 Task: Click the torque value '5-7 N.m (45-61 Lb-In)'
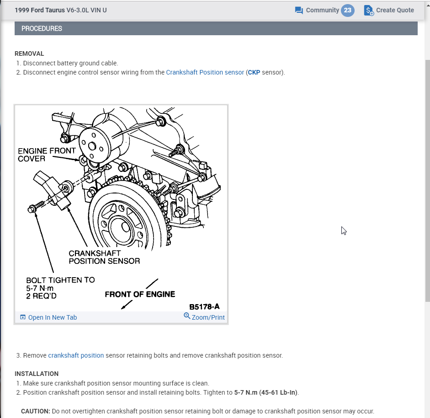[266, 392]
